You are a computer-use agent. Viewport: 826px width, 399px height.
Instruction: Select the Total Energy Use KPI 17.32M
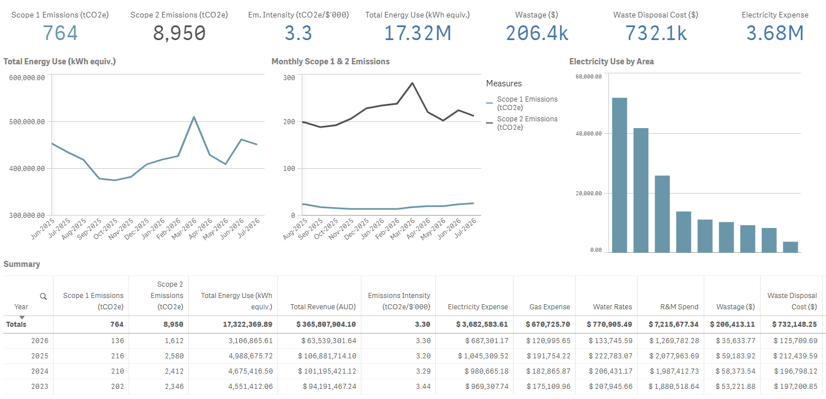(418, 33)
